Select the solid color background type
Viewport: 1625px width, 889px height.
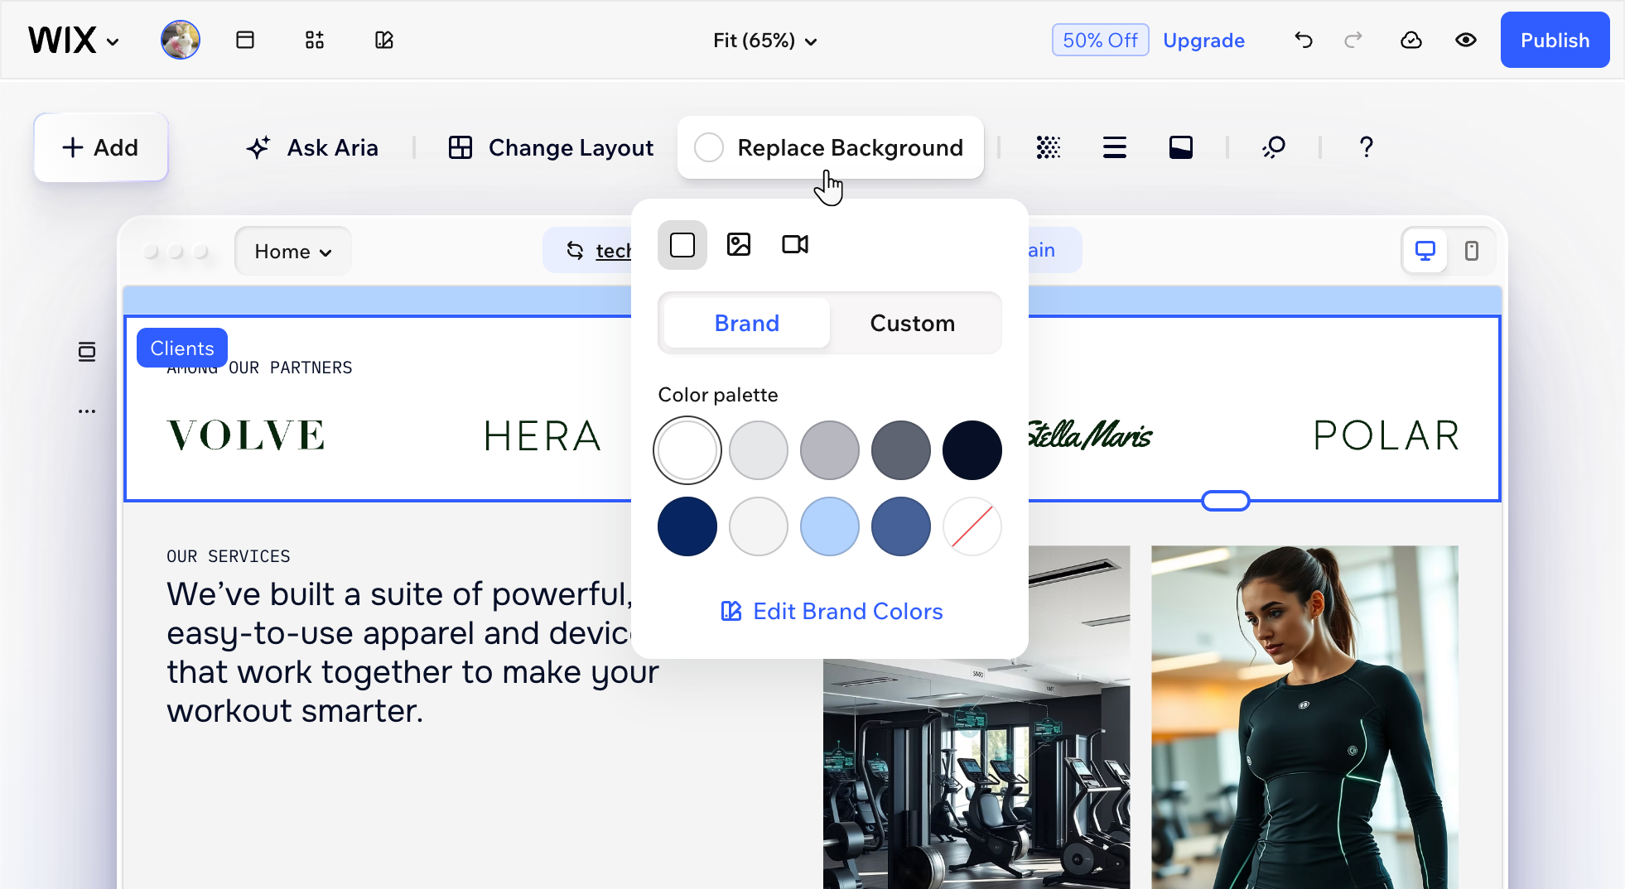(682, 244)
